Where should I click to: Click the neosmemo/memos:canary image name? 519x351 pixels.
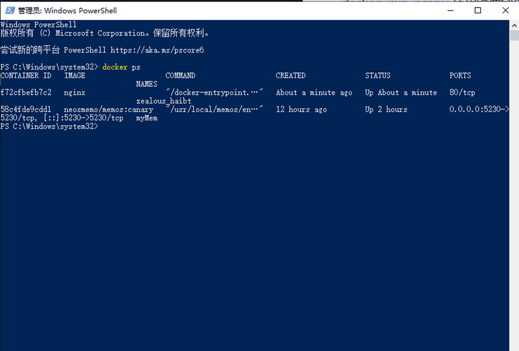pyautogui.click(x=108, y=110)
